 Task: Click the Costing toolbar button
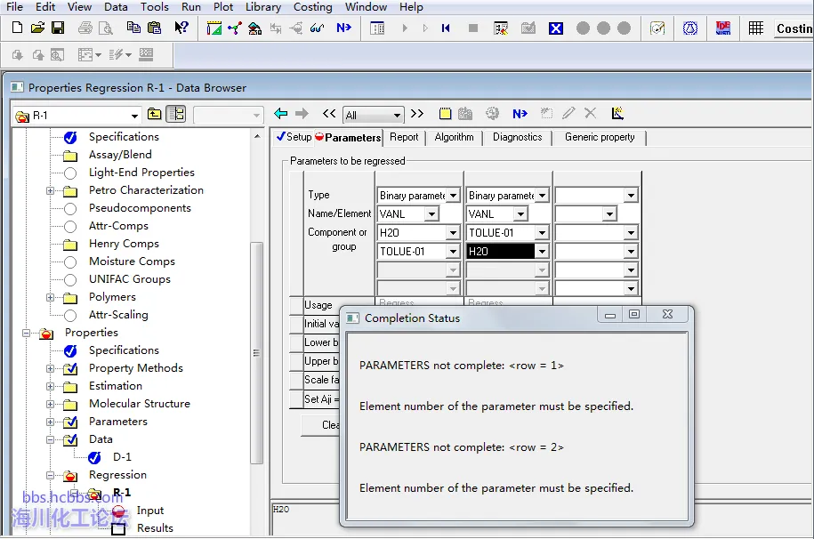pos(794,28)
